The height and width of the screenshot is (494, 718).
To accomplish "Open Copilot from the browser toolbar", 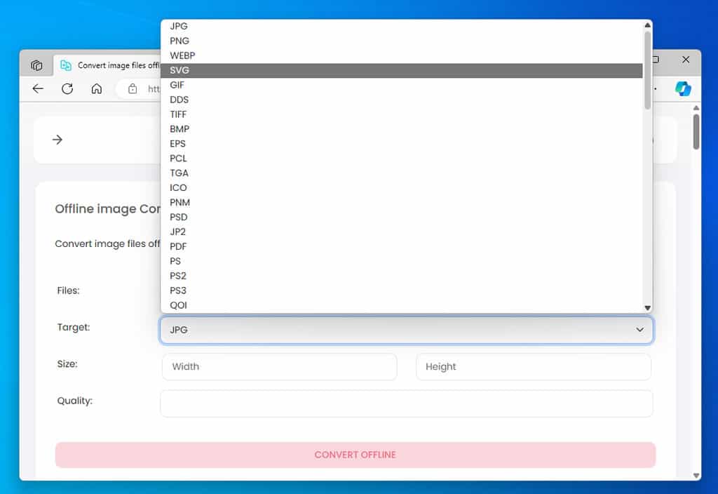I will click(683, 88).
